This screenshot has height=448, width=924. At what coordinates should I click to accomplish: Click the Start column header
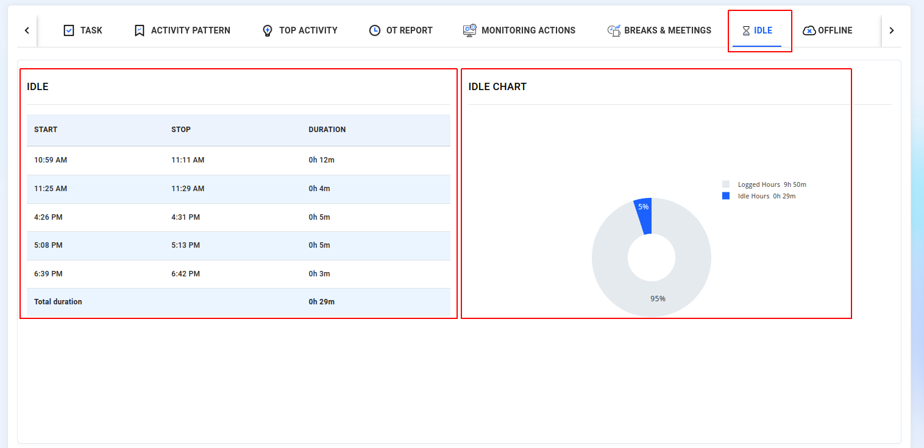click(46, 130)
